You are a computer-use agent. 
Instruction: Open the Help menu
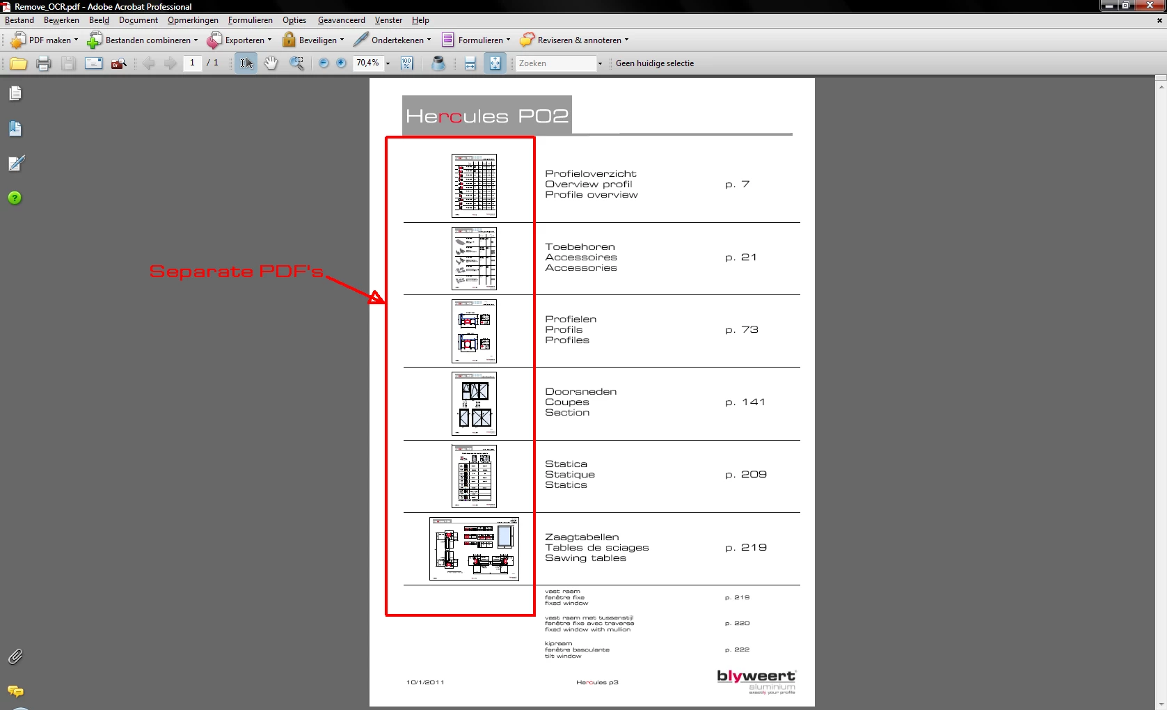click(420, 20)
